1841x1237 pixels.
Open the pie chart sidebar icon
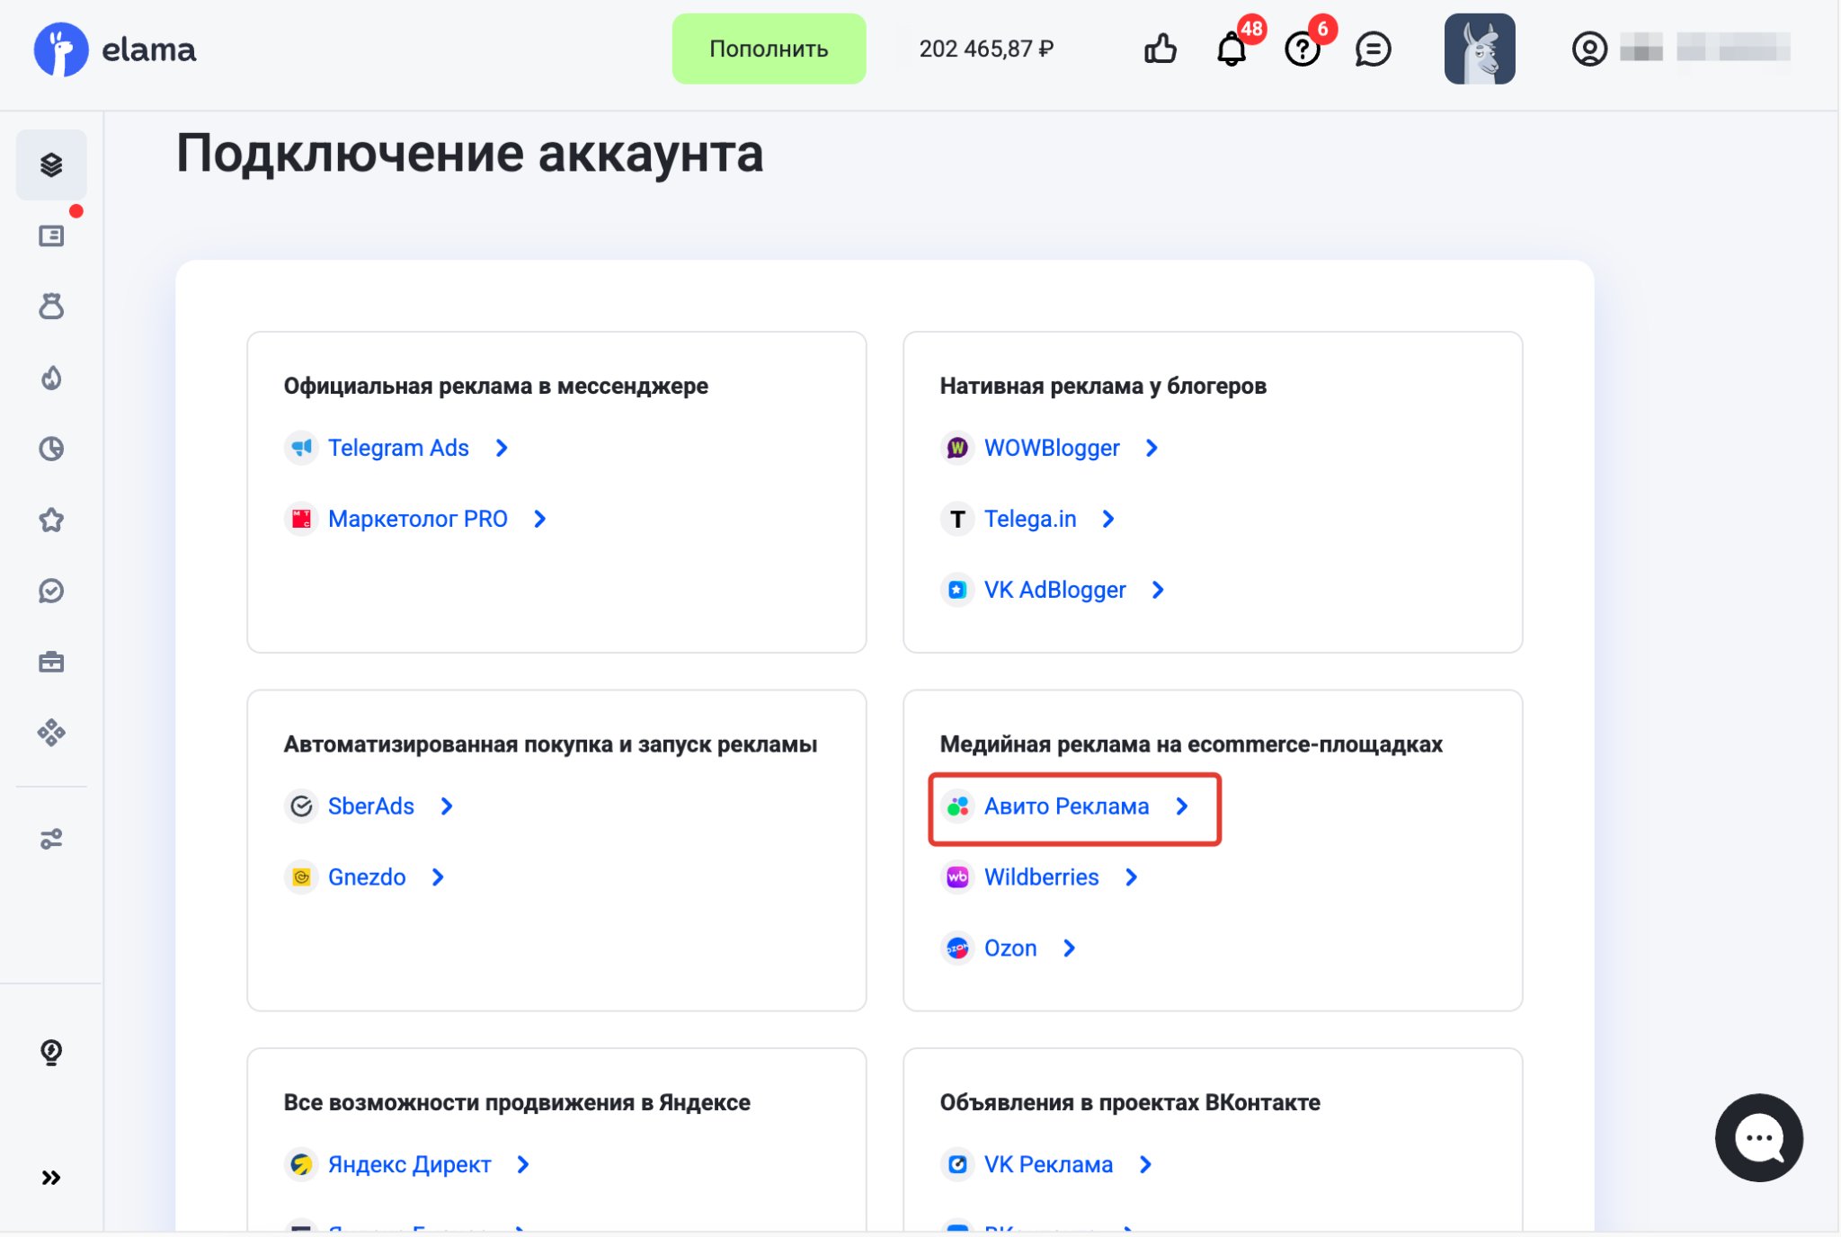coord(51,449)
